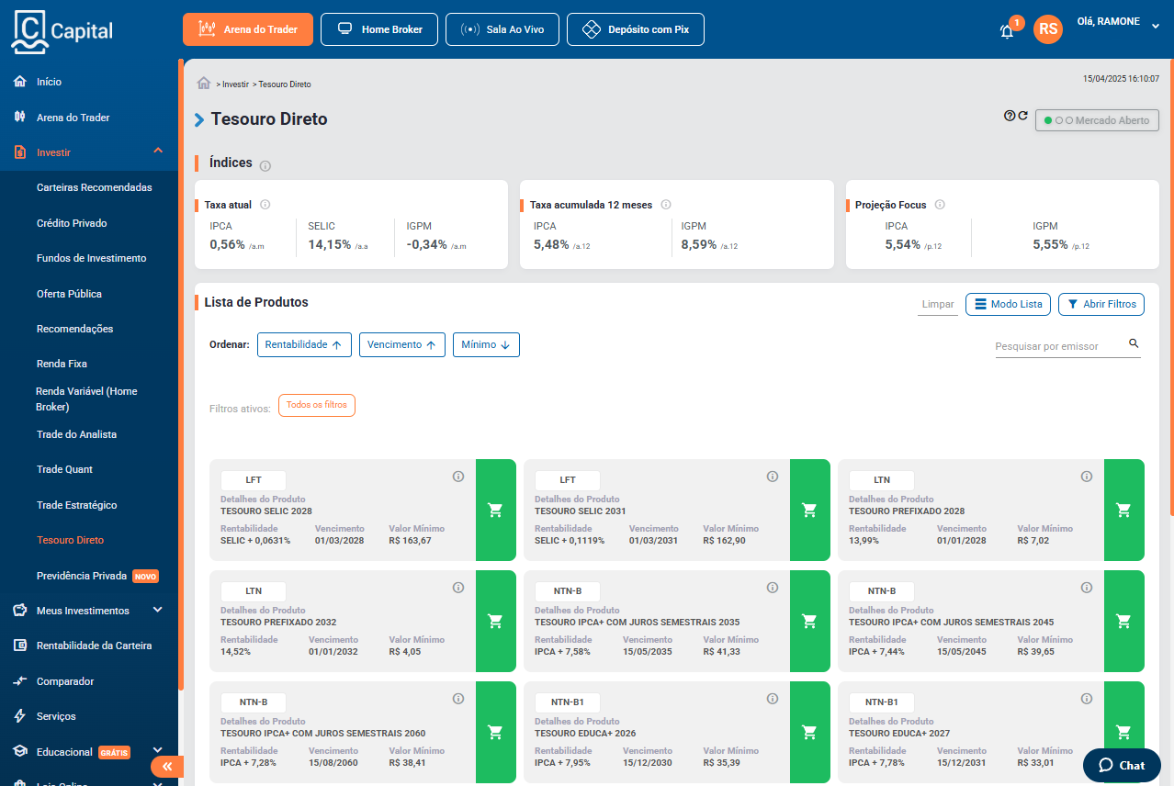Sort products by Vencimento

coord(401,344)
